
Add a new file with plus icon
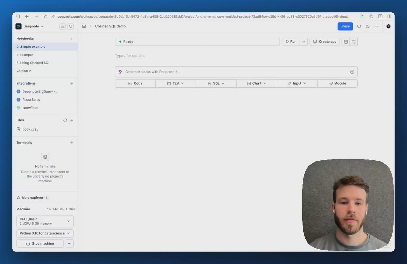point(72,120)
